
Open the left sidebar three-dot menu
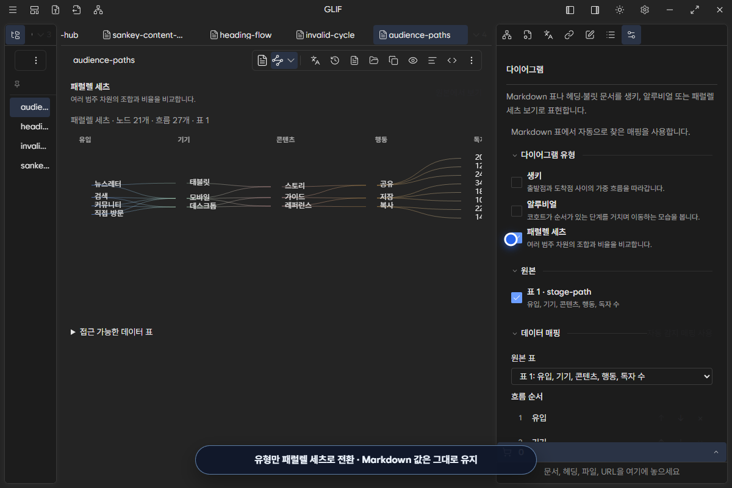[x=35, y=60]
